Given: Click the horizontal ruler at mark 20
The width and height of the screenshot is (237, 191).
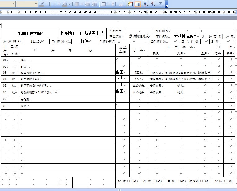Looking at the screenshot, I should (51, 12).
